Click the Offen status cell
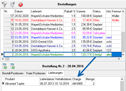Viewport: 126px width, 91px height. 99,20
